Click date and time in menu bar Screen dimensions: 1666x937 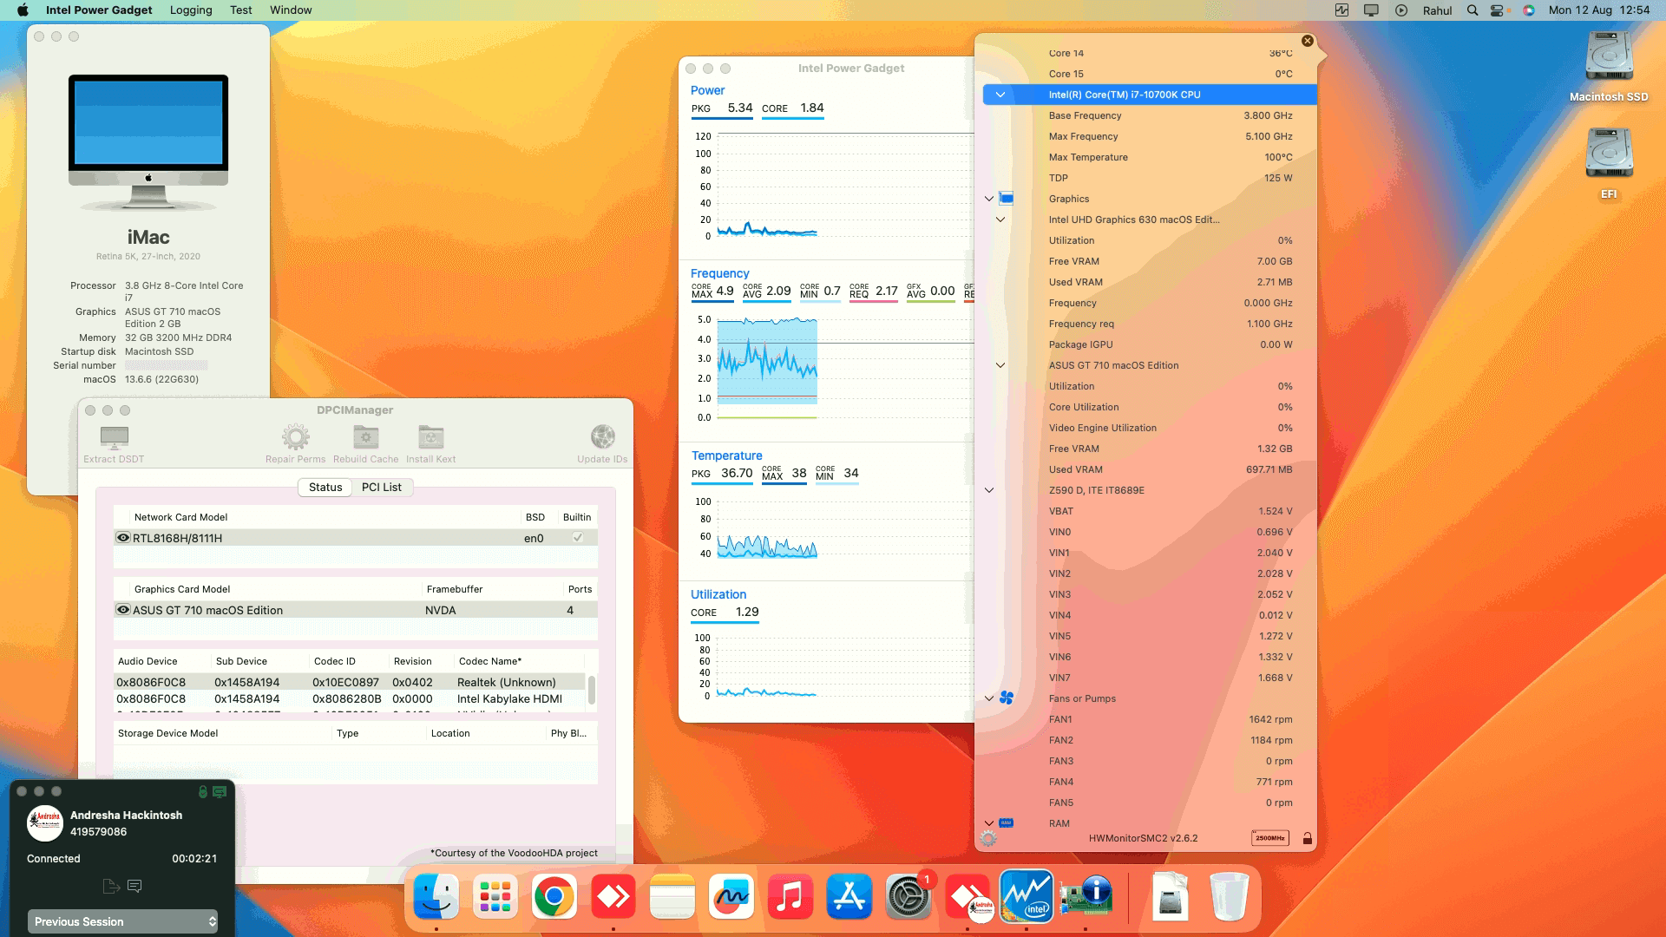1599,10
